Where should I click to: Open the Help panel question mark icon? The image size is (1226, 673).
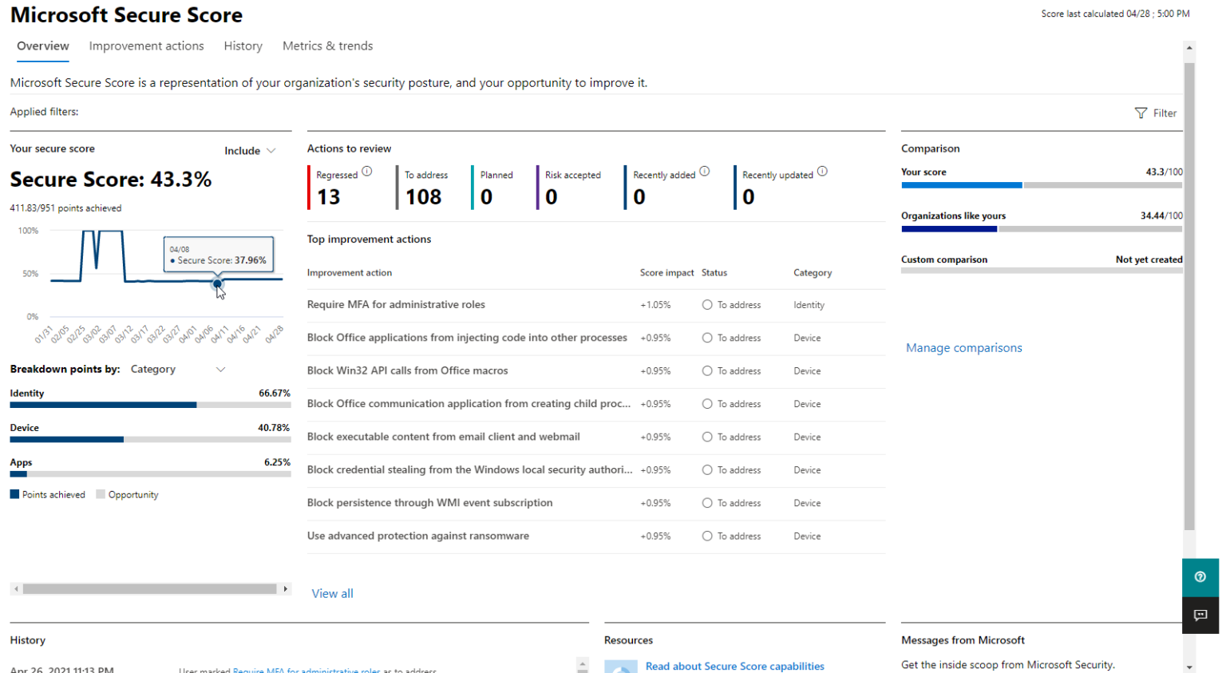[x=1200, y=576]
